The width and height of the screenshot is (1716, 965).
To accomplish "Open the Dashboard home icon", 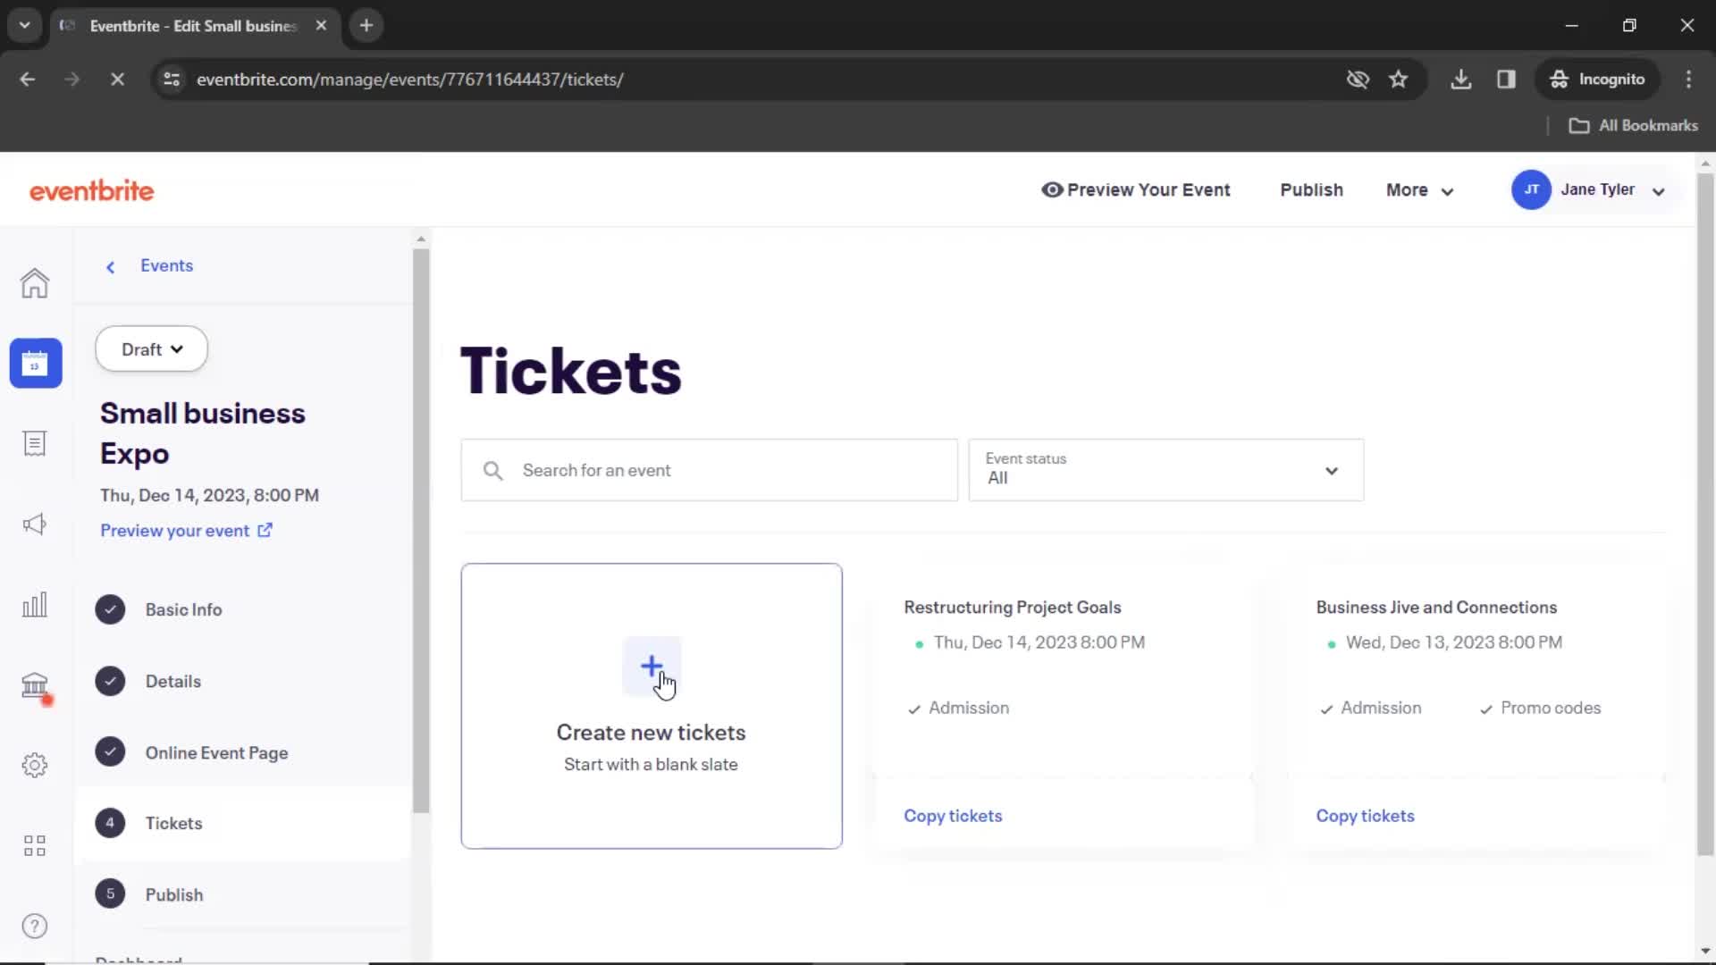I will (34, 282).
